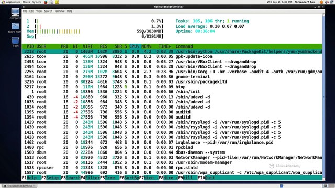Open the volume control tray icon
The height and width of the screenshot is (188, 335).
[327, 2]
